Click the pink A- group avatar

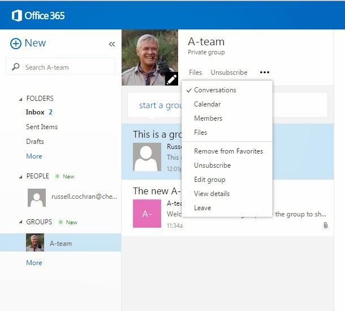pos(147,214)
